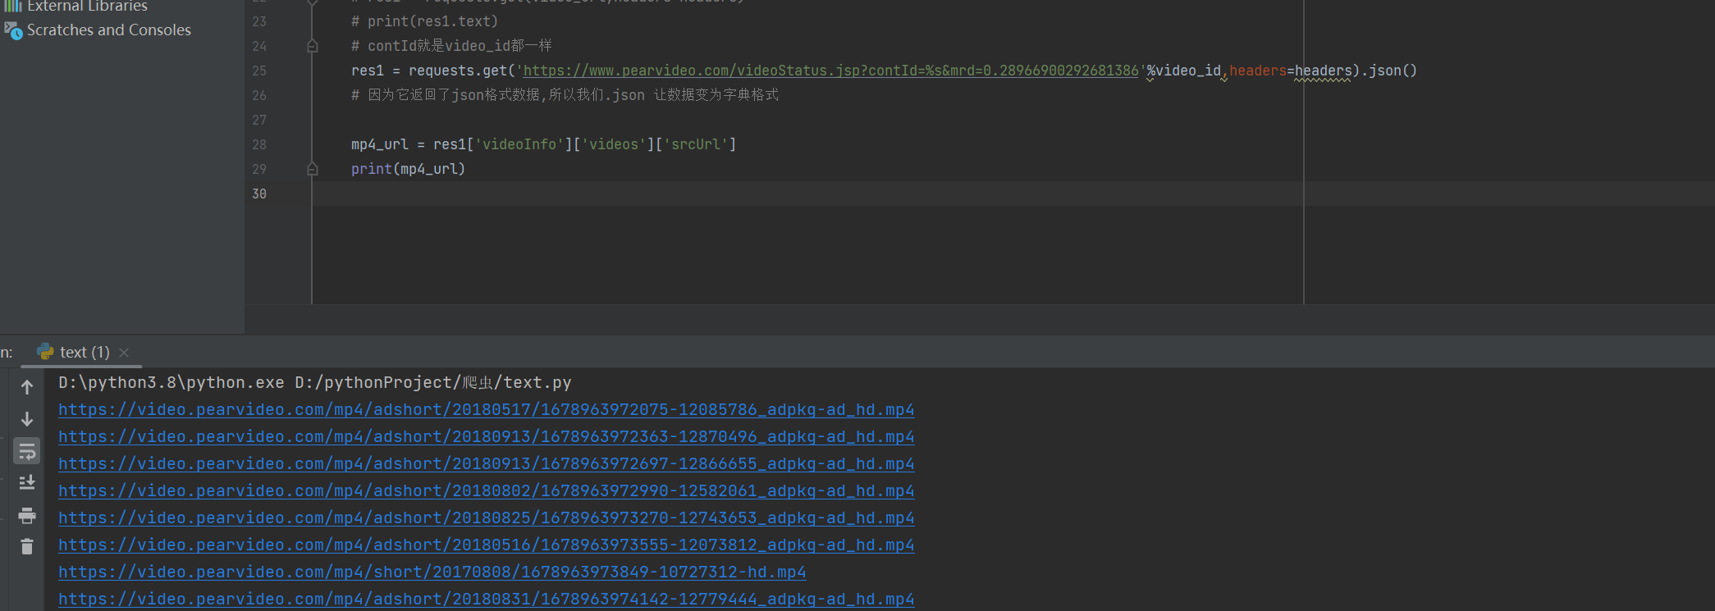Click the python.exe command line in console

[315, 382]
